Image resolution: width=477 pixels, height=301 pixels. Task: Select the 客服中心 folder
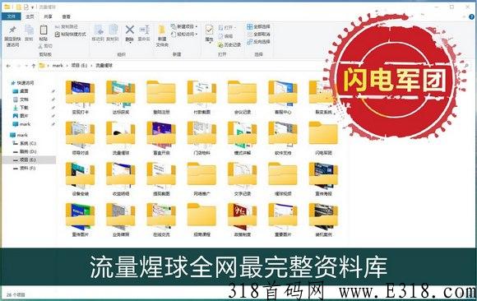(x=283, y=97)
